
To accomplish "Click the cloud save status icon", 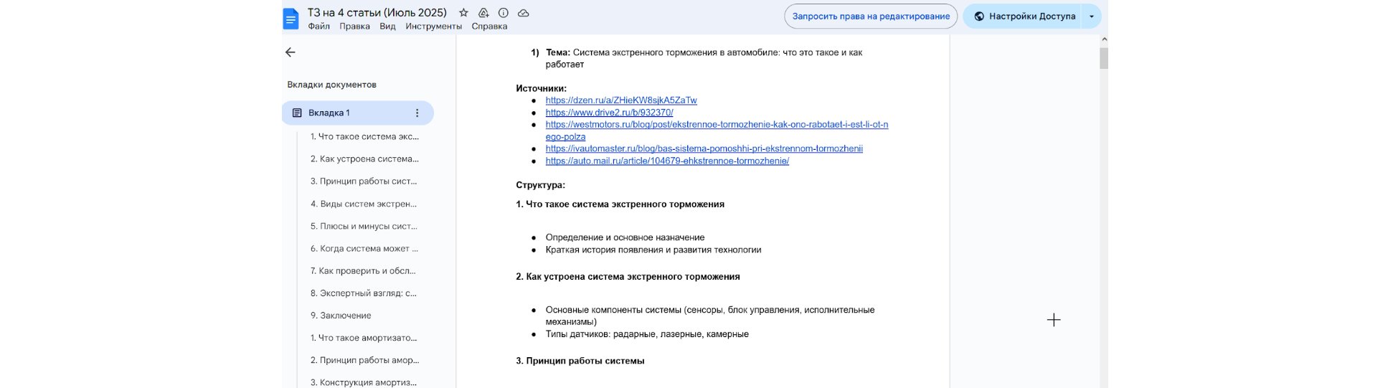I will tap(524, 13).
